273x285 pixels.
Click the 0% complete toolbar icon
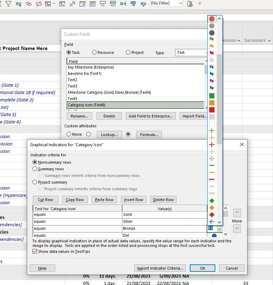point(103,3)
